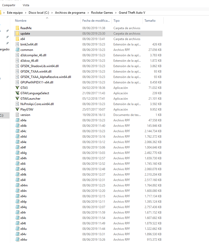Open the Vista ribbon tab

pyautogui.click(x=26, y=5)
